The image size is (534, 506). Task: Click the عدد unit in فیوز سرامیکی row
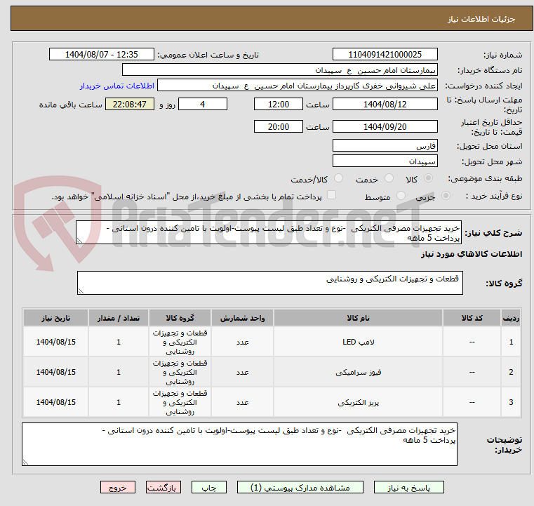point(242,372)
